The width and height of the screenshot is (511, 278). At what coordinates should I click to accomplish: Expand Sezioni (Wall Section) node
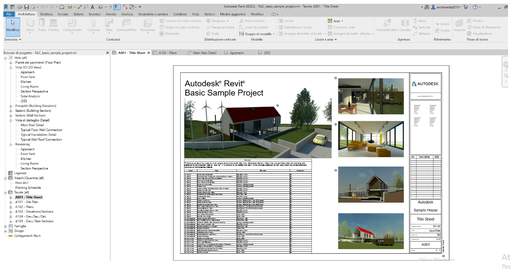[x=10, y=116]
